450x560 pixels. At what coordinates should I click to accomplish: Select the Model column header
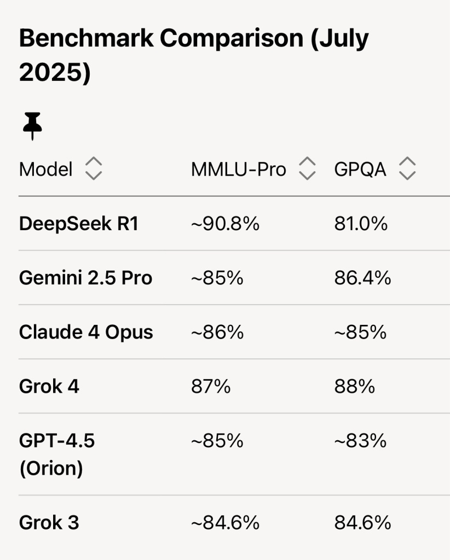pyautogui.click(x=45, y=169)
